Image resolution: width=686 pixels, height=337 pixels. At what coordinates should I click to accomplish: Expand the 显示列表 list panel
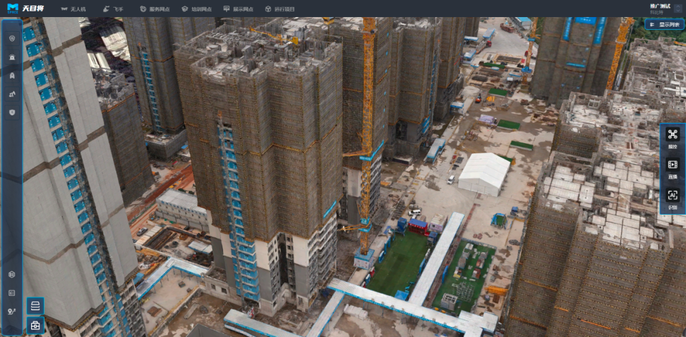[x=665, y=25]
